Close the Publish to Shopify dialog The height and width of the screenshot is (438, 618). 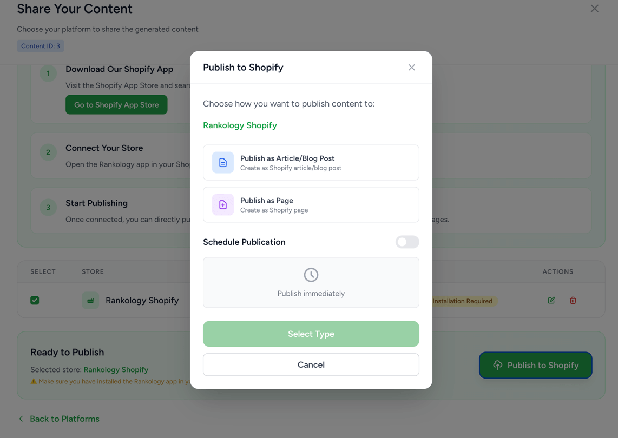pyautogui.click(x=412, y=68)
